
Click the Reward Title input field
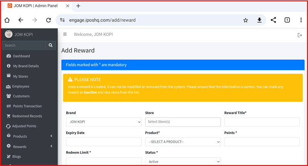pos(262,122)
